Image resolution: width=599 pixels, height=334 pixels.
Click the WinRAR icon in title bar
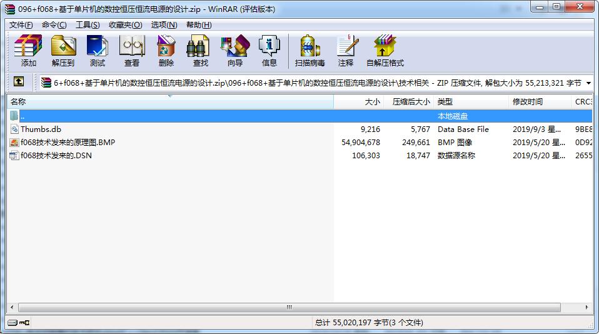pos(10,9)
